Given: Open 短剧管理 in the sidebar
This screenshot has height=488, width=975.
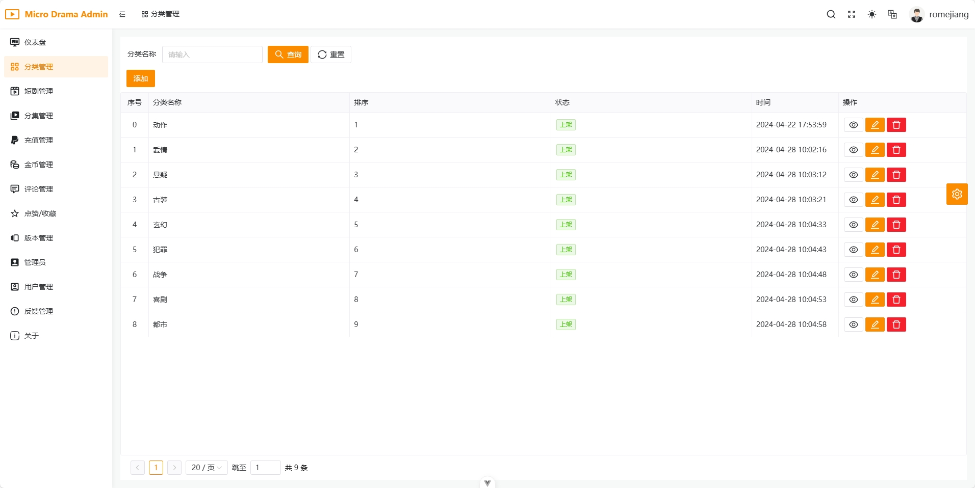Looking at the screenshot, I should (x=39, y=91).
